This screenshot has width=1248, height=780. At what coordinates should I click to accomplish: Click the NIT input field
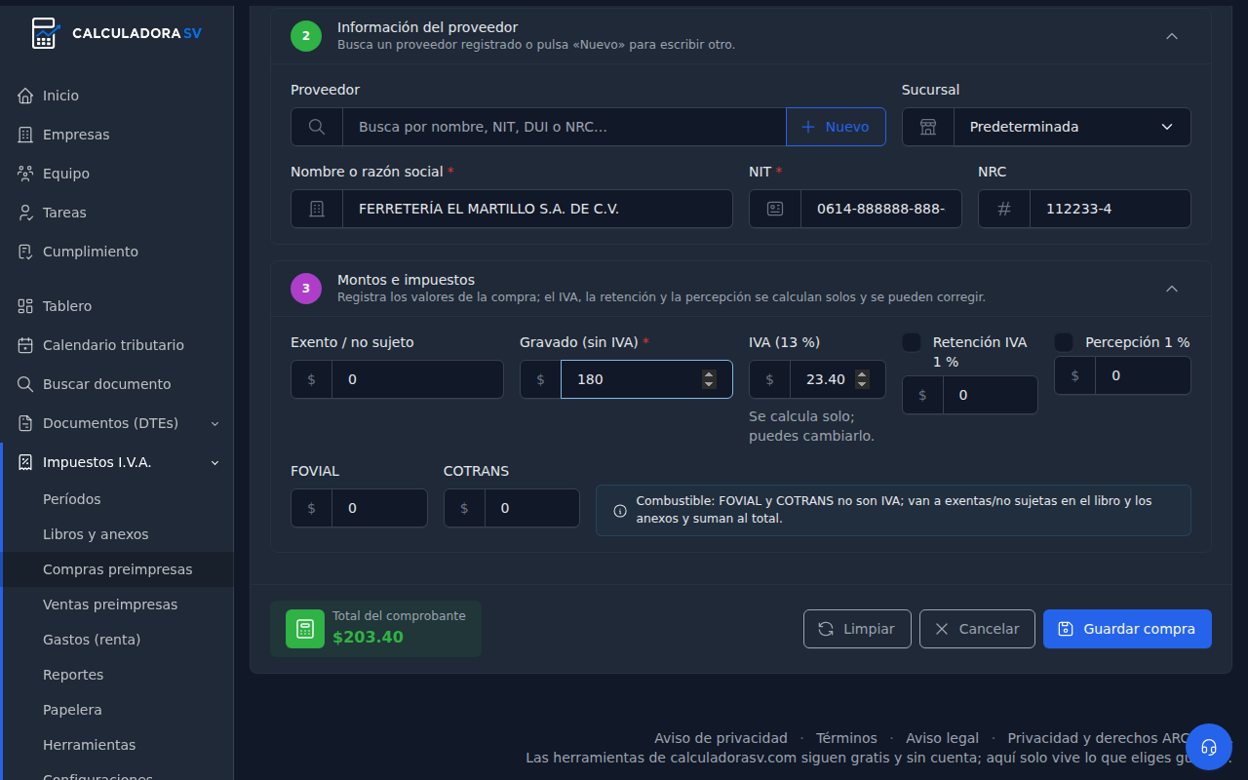tap(881, 209)
